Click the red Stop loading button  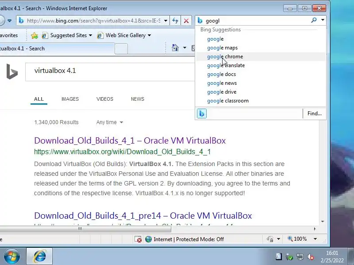coord(186,21)
